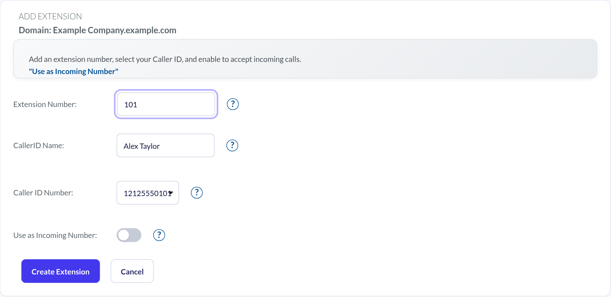Click the "Use as Incoming Number" blue info text
Image resolution: width=611 pixels, height=297 pixels.
pyautogui.click(x=74, y=71)
